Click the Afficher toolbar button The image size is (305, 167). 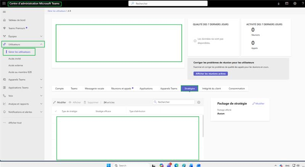(x=75, y=102)
